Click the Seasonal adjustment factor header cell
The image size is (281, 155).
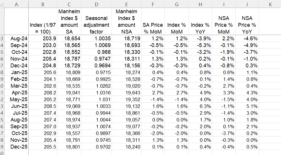click(x=96, y=25)
